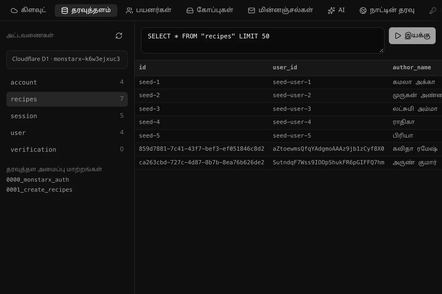Open the கிளவுட் tab

(x=28, y=10)
